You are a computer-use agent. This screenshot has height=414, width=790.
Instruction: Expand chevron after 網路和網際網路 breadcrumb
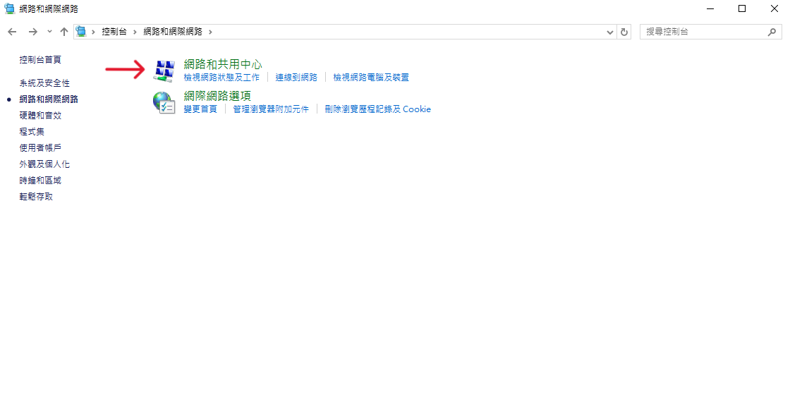coord(211,32)
